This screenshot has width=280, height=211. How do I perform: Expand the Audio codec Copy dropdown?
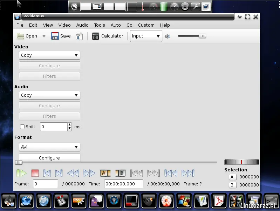tap(49, 95)
